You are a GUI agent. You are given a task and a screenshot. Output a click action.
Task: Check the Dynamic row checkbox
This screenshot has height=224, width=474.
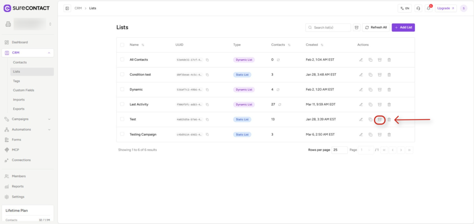122,90
